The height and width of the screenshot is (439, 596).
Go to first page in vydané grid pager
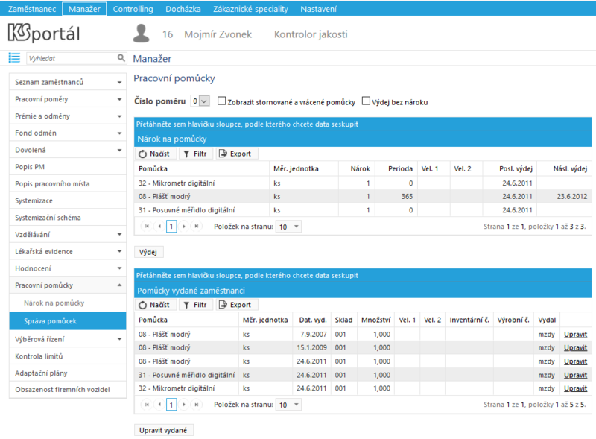(x=147, y=405)
